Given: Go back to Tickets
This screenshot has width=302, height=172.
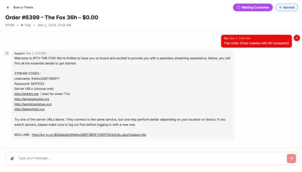Looking at the screenshot, I should (x=23, y=7).
